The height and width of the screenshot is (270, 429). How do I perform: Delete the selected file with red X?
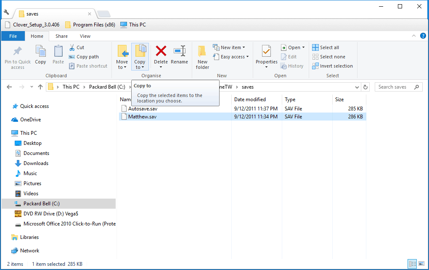[161, 57]
